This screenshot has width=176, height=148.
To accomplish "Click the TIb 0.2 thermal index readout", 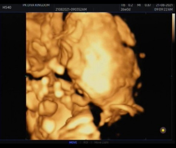I will point(127,5).
